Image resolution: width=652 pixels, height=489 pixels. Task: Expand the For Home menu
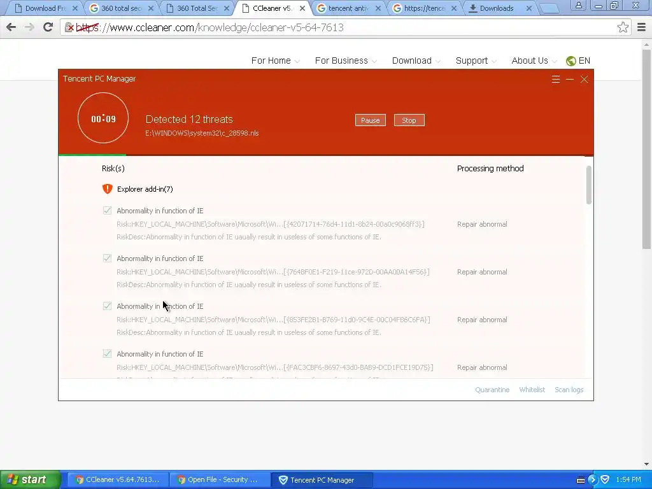point(275,60)
